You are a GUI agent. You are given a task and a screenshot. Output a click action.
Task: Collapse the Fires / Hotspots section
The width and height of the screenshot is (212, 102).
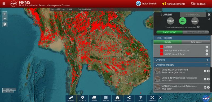[x=207, y=38]
